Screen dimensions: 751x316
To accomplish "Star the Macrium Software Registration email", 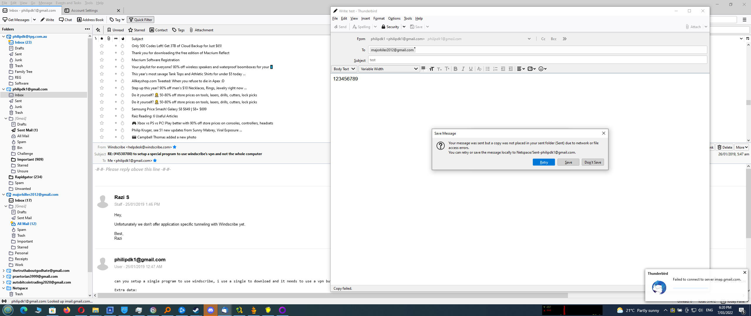I will (x=102, y=60).
